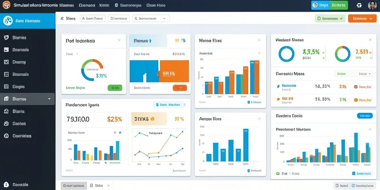Screen dimensions: 380x190
Task: Switch to the Slicie tab at bottom
Action: click(99, 186)
